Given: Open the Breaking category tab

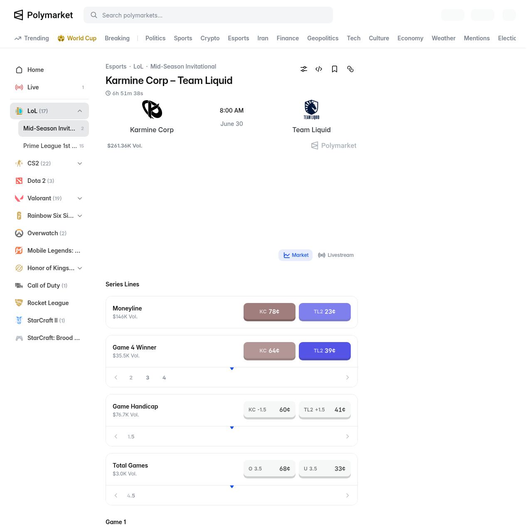Looking at the screenshot, I should [117, 38].
